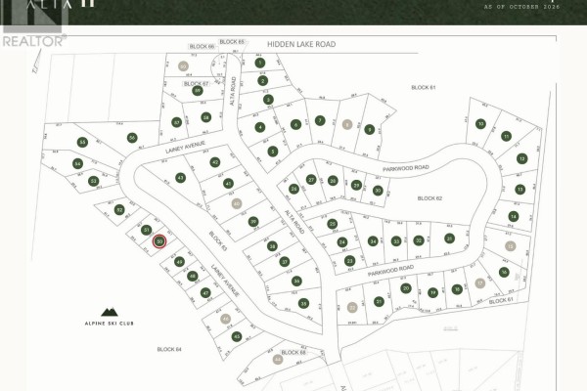587x391 pixels.
Task: Click the Block 62 label
Action: (x=429, y=198)
